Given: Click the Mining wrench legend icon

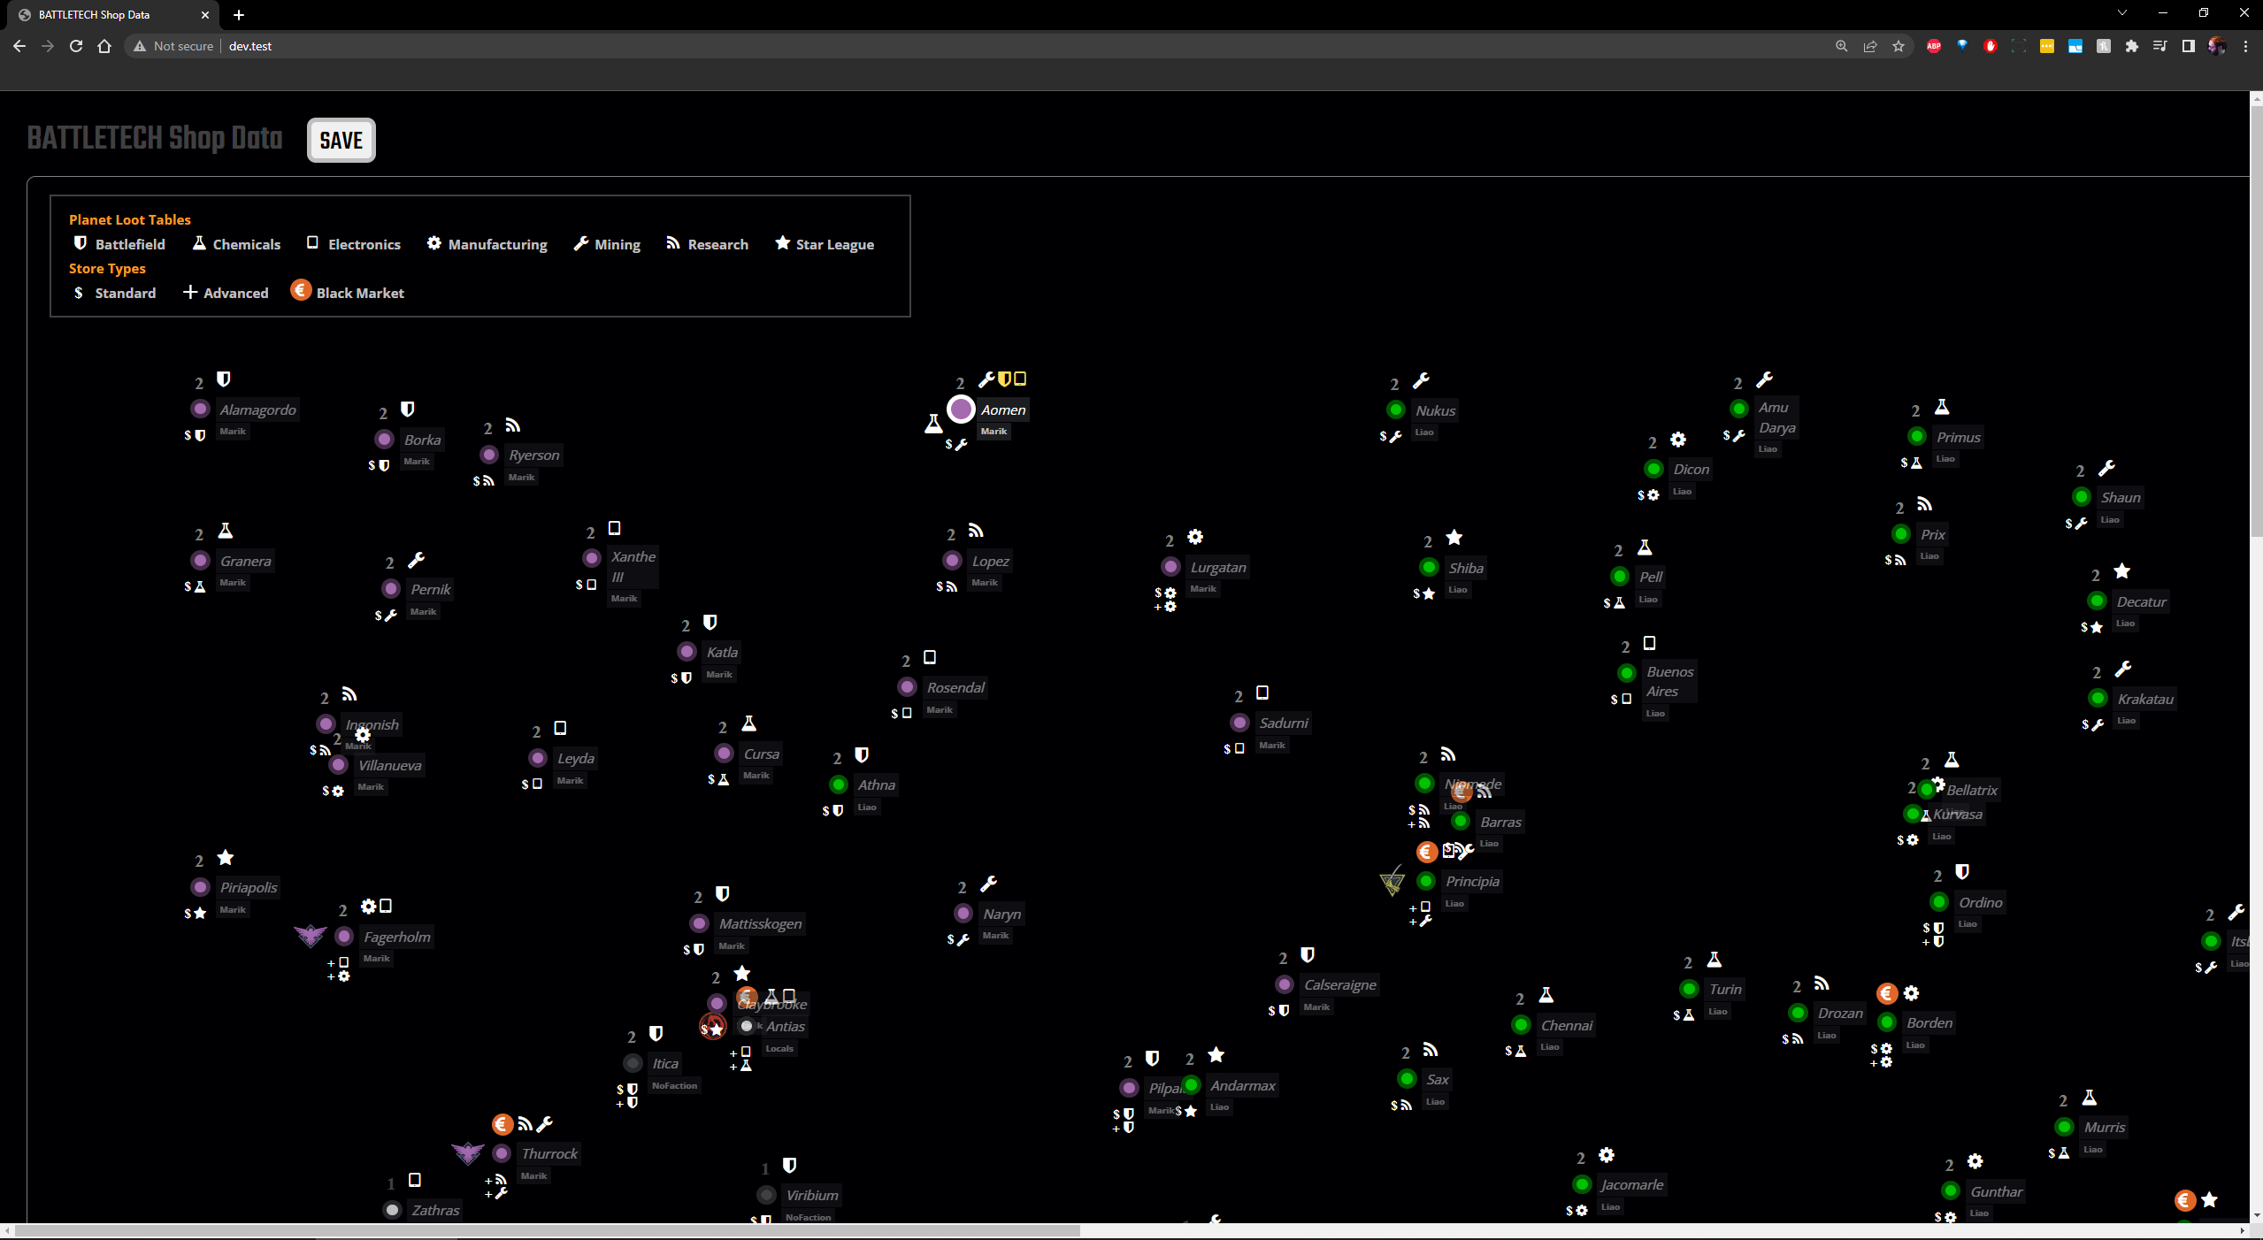Looking at the screenshot, I should [581, 243].
